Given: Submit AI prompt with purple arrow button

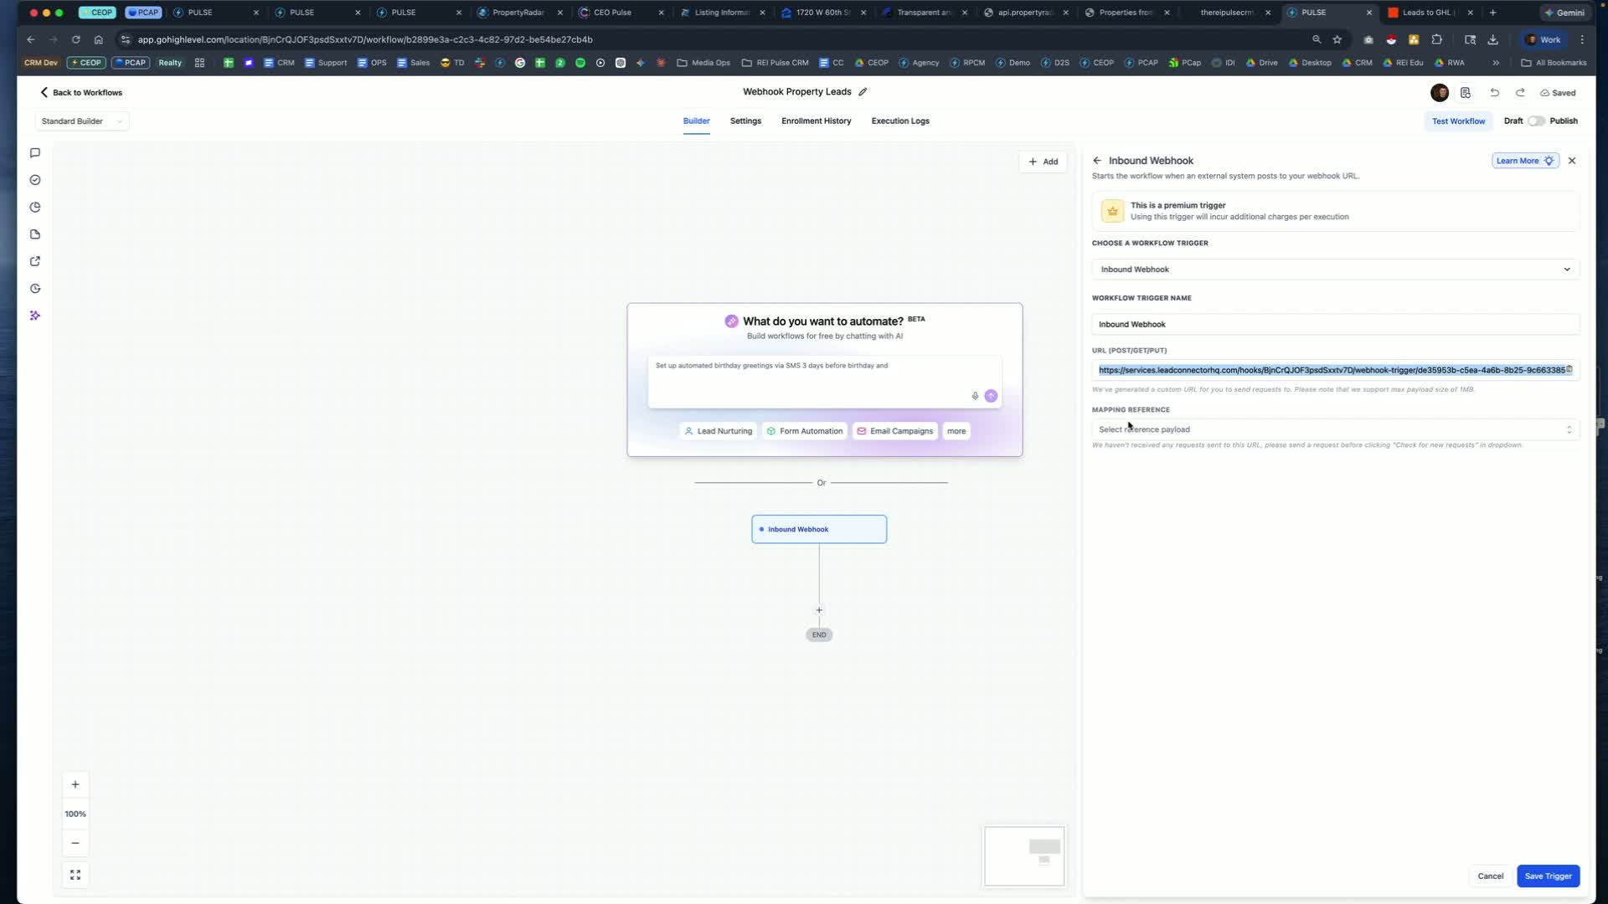Looking at the screenshot, I should 991,396.
